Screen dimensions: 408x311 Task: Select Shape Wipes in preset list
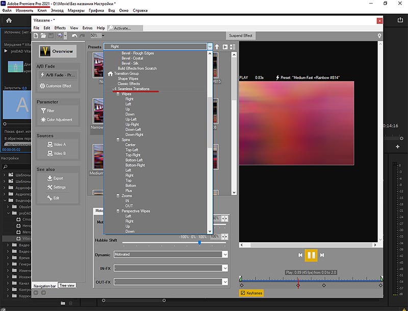[x=128, y=79]
